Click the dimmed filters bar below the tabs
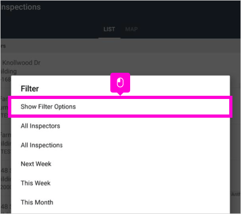Screen dimensions: 241x214 pos(120,46)
